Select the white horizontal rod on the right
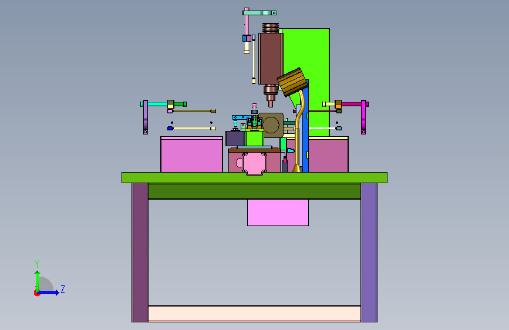Screen dimensions: 509x330 (322, 128)
